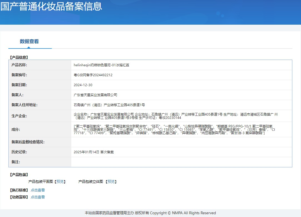301x217 pixels.
Task: Click history record 2025年01月14日 首次备案
Action: 94,152
